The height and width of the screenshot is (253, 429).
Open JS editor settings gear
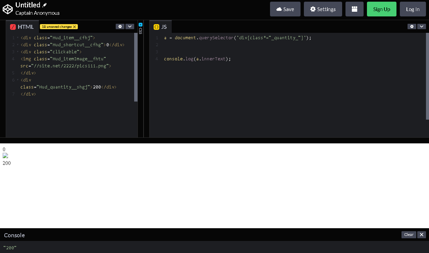pyautogui.click(x=412, y=26)
